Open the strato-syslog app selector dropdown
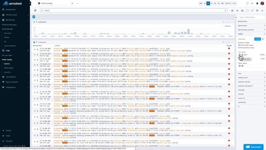Viewport: 266px width, 150px height. pyautogui.click(x=56, y=3)
